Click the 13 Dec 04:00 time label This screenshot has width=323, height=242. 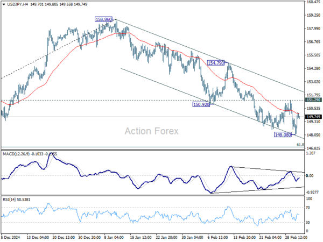tap(38, 237)
